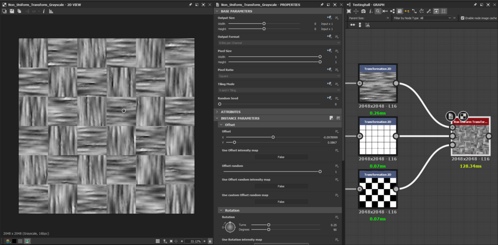Click the lock zoom icon in 2D view
This screenshot has height=245, width=498.
tap(211, 241)
